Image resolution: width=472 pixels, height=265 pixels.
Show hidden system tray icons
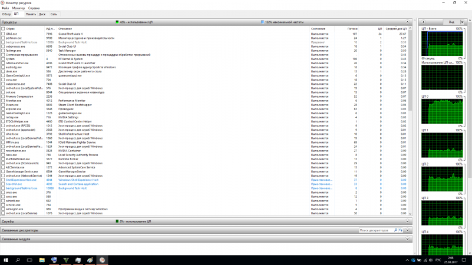(x=407, y=260)
